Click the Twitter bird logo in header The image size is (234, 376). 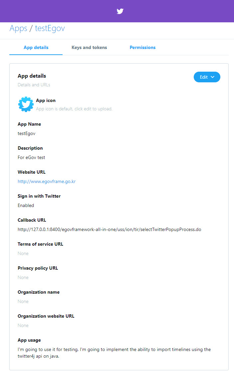pyautogui.click(x=120, y=11)
